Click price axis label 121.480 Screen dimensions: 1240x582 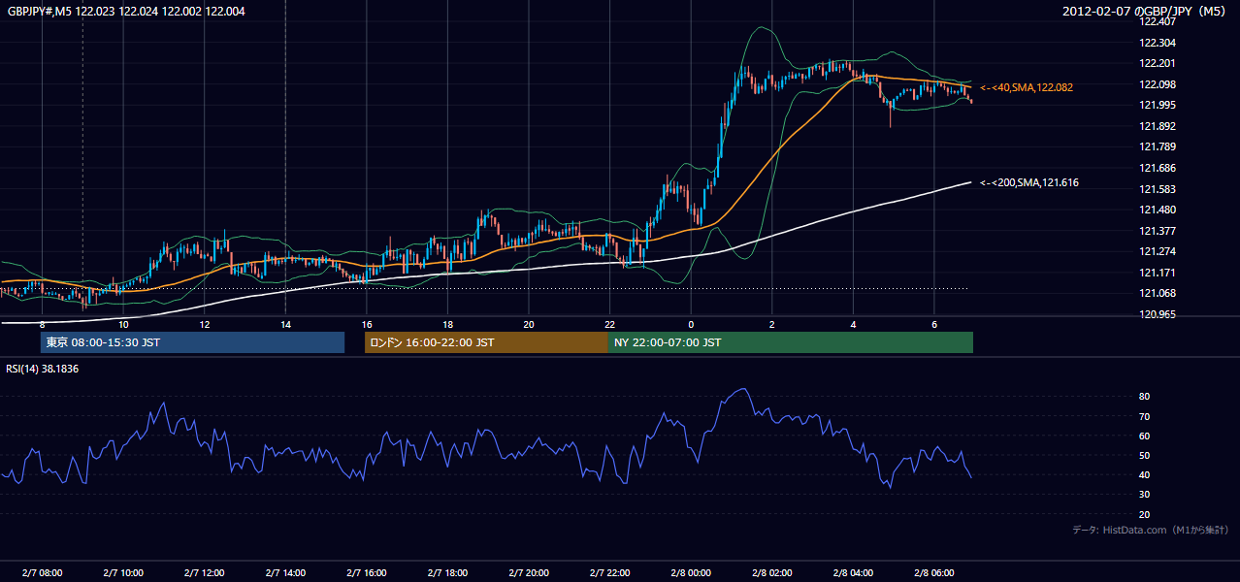[1158, 210]
